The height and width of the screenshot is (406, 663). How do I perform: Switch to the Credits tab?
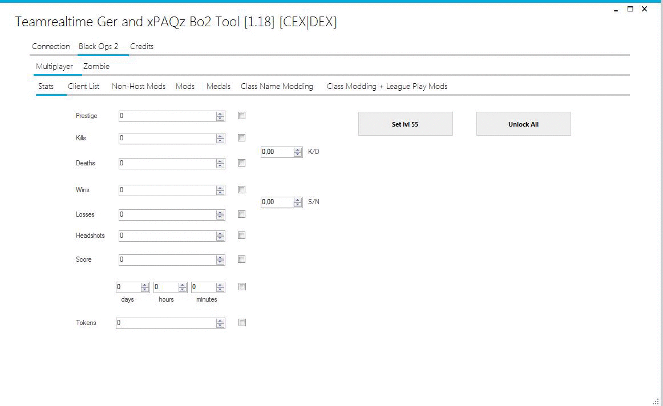click(142, 46)
